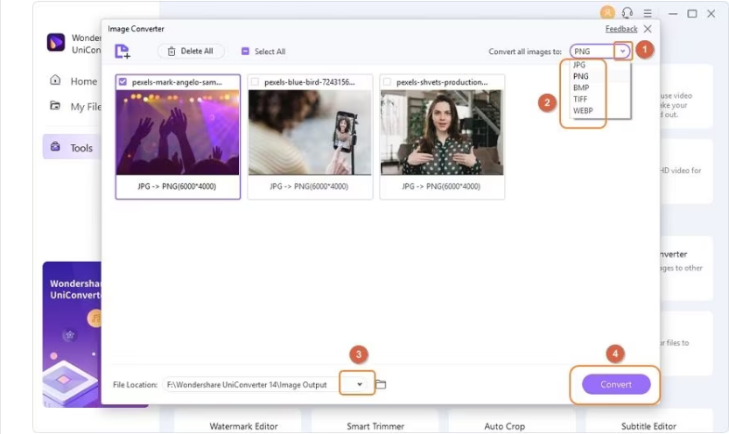This screenshot has width=729, height=434.
Task: Click second image's 'JPG -> PNG(6000*4000)' label
Action: [309, 186]
